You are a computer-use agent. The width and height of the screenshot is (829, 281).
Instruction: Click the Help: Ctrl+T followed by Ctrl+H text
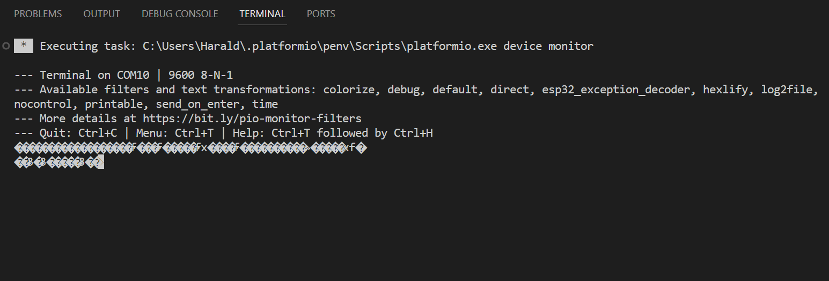(333, 133)
